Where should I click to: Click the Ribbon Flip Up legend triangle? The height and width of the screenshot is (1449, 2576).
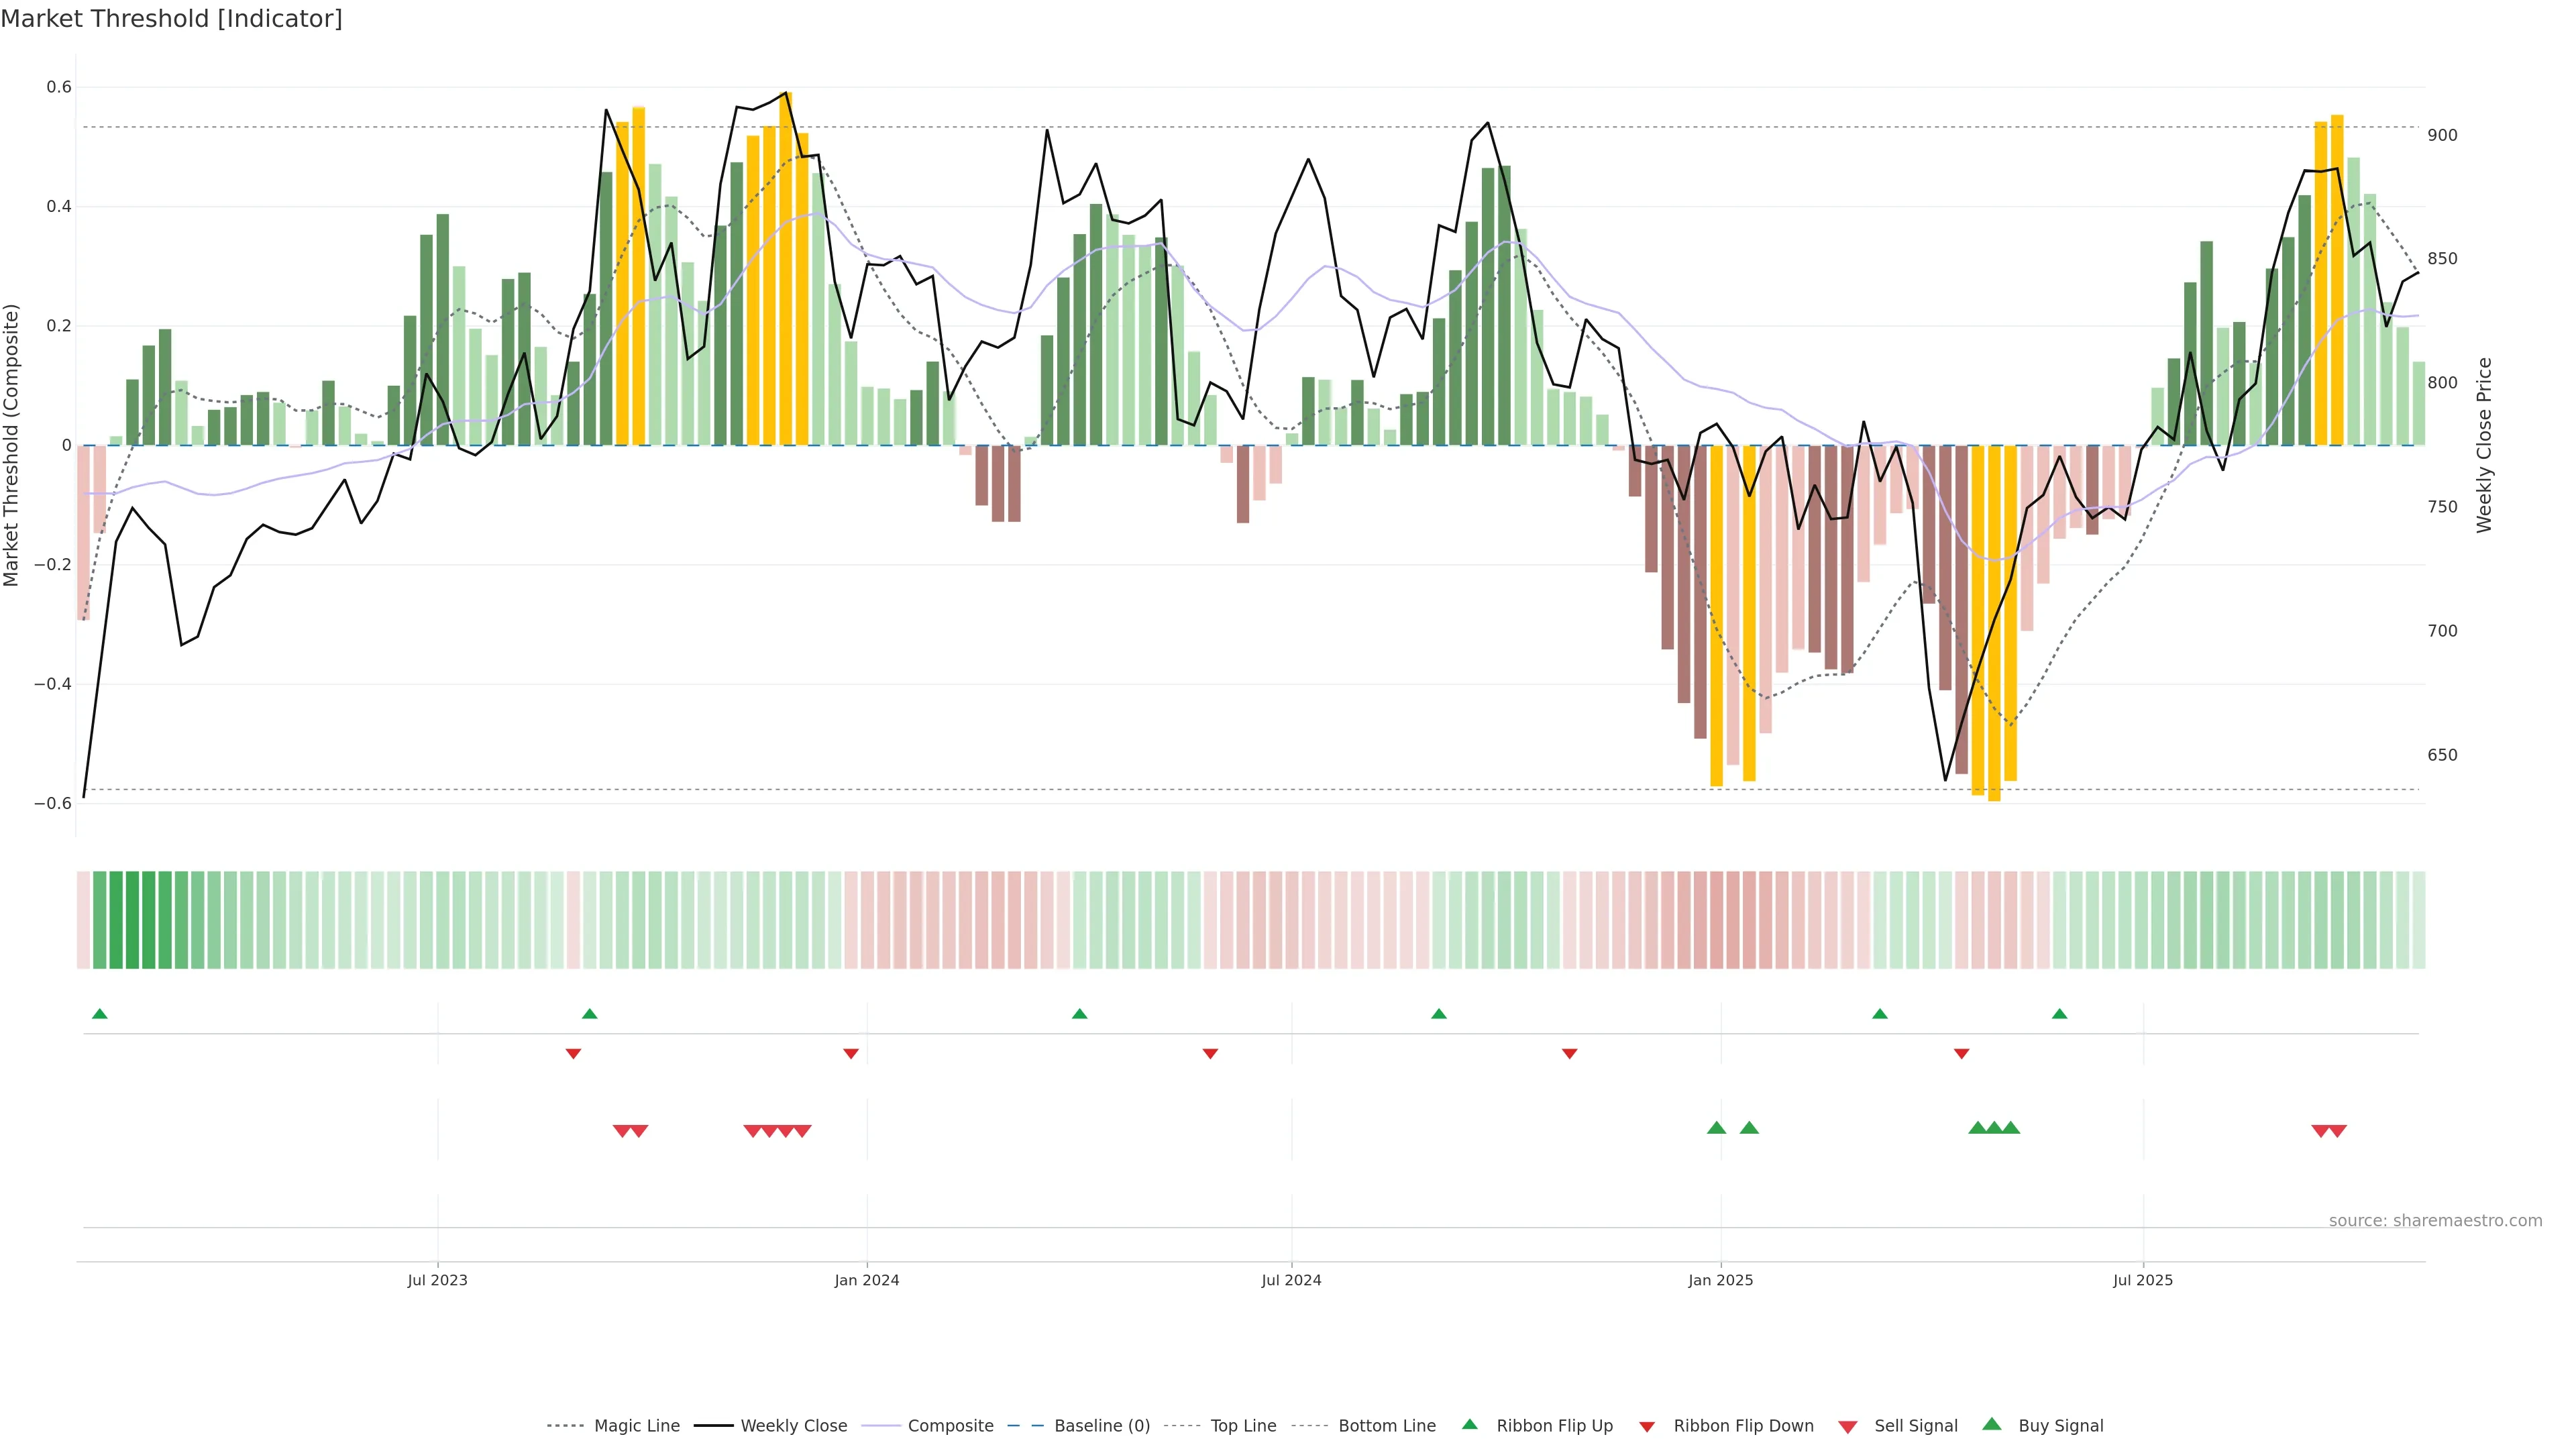coord(1469,1425)
